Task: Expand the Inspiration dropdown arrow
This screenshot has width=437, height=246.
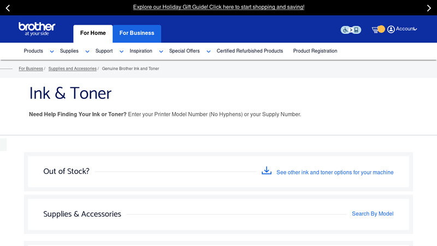Action: (x=161, y=51)
